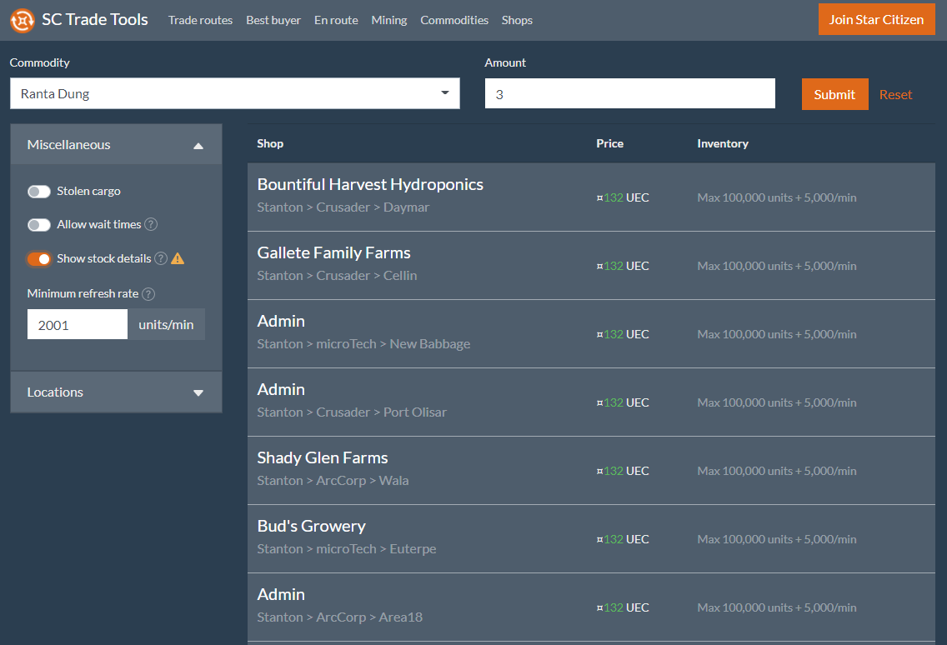
Task: Toggle the Stolen cargo switch
Action: (39, 192)
